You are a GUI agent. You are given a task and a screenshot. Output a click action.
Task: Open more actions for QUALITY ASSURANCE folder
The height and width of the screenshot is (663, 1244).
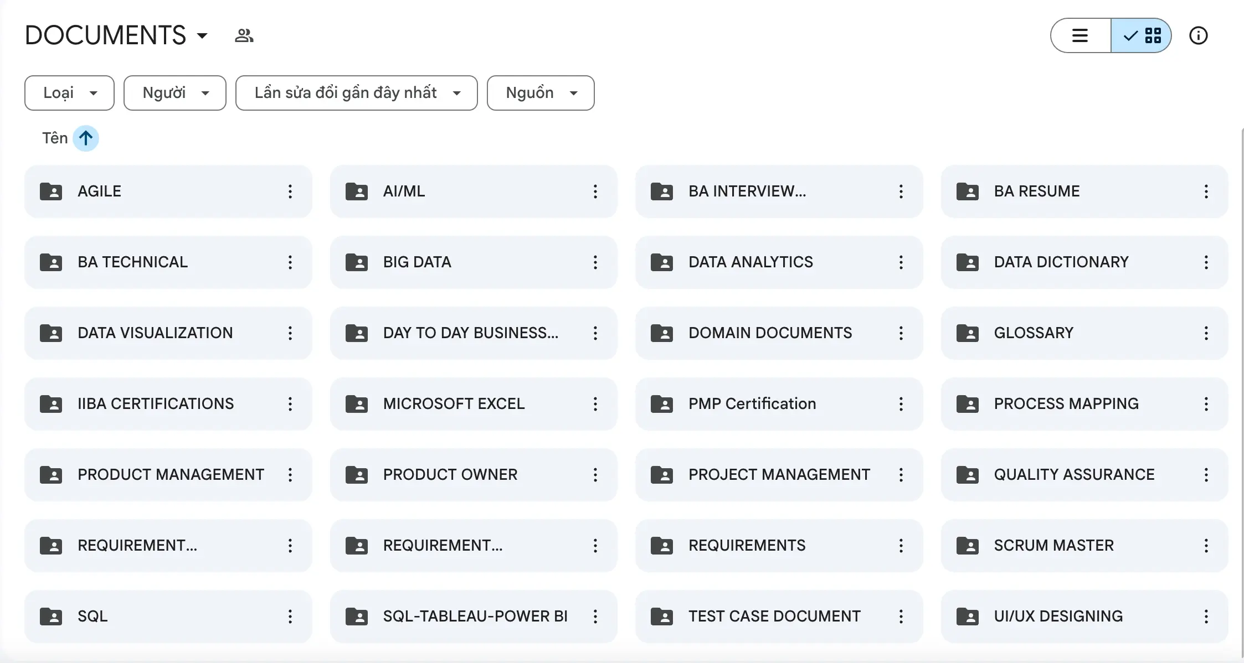1206,475
